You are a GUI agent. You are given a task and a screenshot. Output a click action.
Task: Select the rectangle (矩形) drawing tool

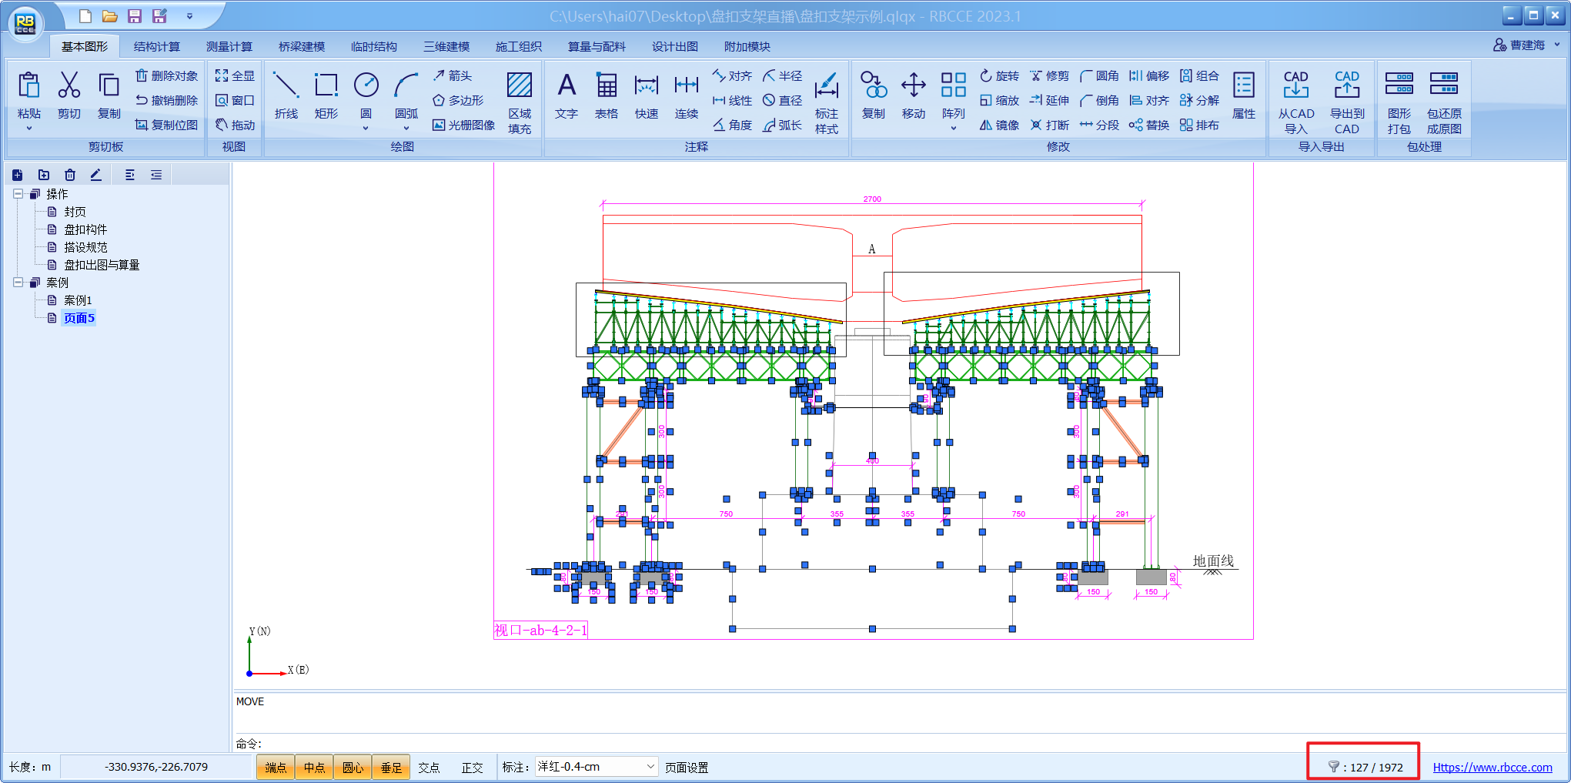pyautogui.click(x=326, y=85)
